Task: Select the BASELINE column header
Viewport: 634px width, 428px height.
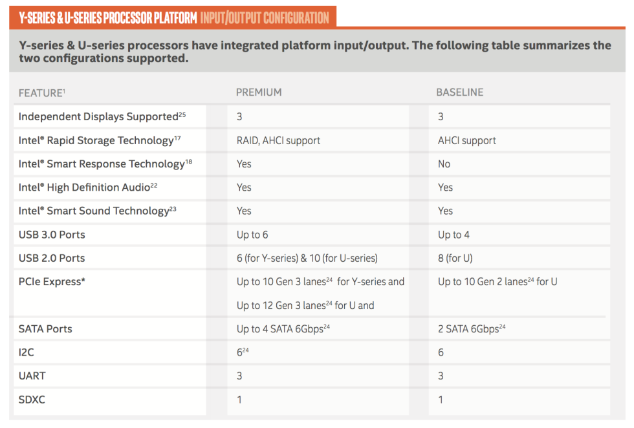Action: coord(460,92)
